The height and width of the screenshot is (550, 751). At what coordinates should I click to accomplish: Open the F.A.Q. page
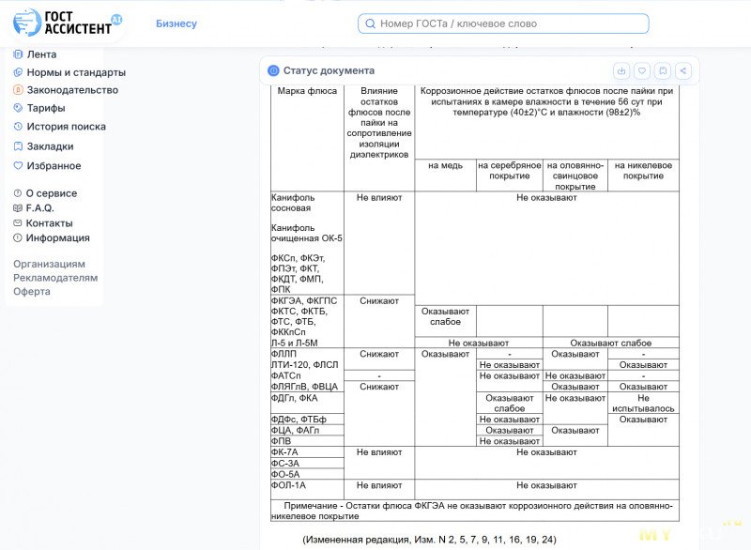point(39,208)
